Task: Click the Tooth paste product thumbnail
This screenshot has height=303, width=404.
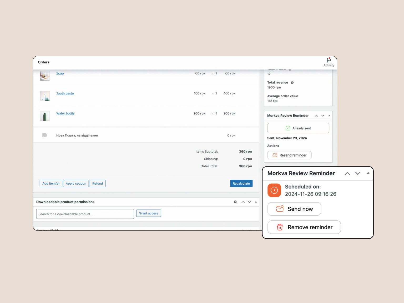Action: click(45, 96)
